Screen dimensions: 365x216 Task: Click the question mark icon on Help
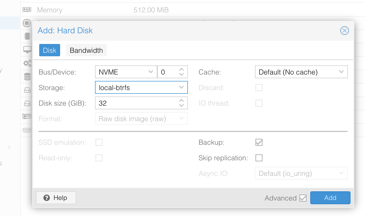pos(47,198)
